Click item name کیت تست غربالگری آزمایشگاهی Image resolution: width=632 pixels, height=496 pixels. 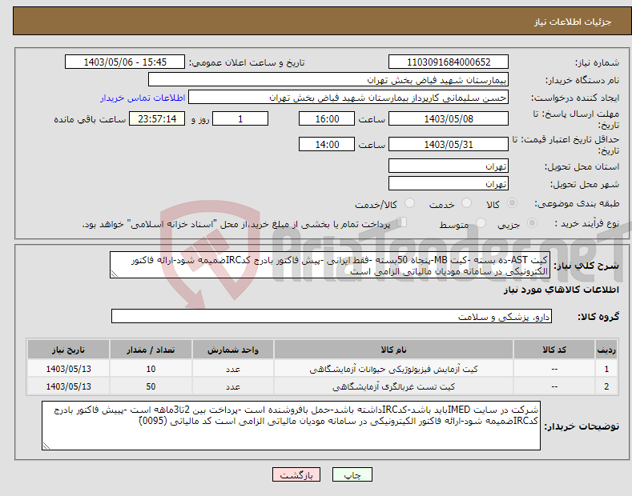pyautogui.click(x=393, y=386)
